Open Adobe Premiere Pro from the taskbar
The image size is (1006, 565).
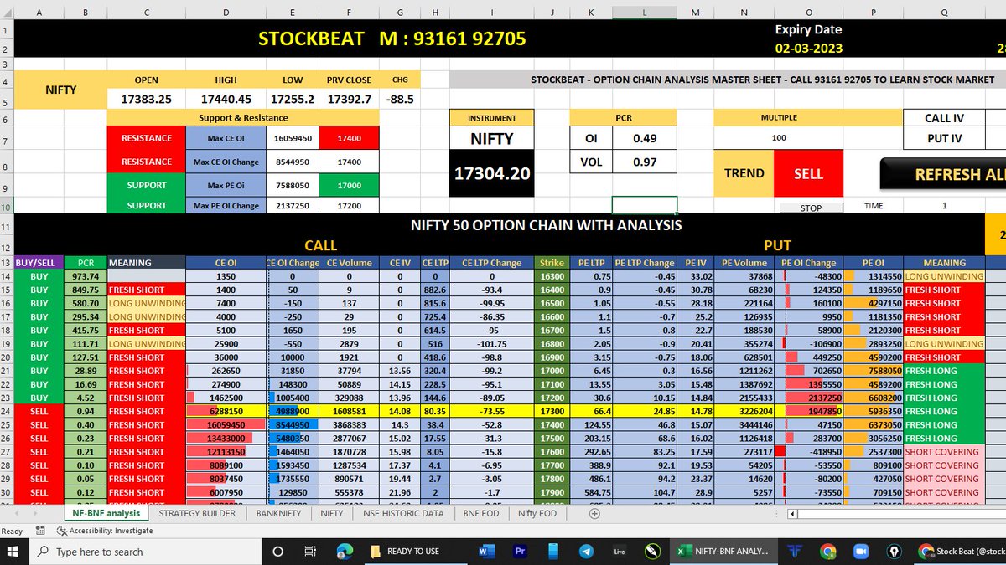coord(519,552)
